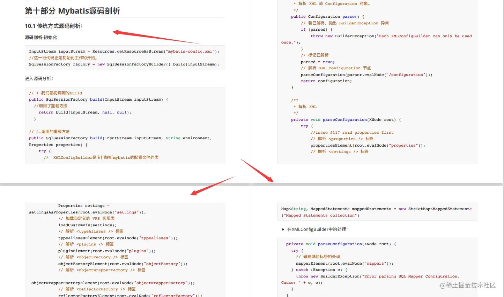Click line "} catch (Exception e) {"
This screenshot has width=504, height=297.
click(319, 270)
